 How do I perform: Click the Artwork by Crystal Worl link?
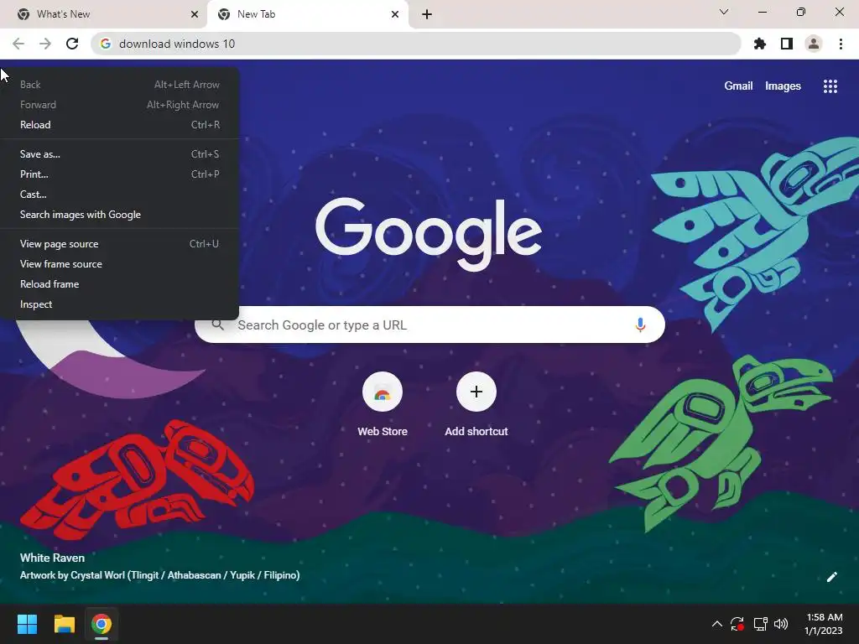pyautogui.click(x=159, y=575)
